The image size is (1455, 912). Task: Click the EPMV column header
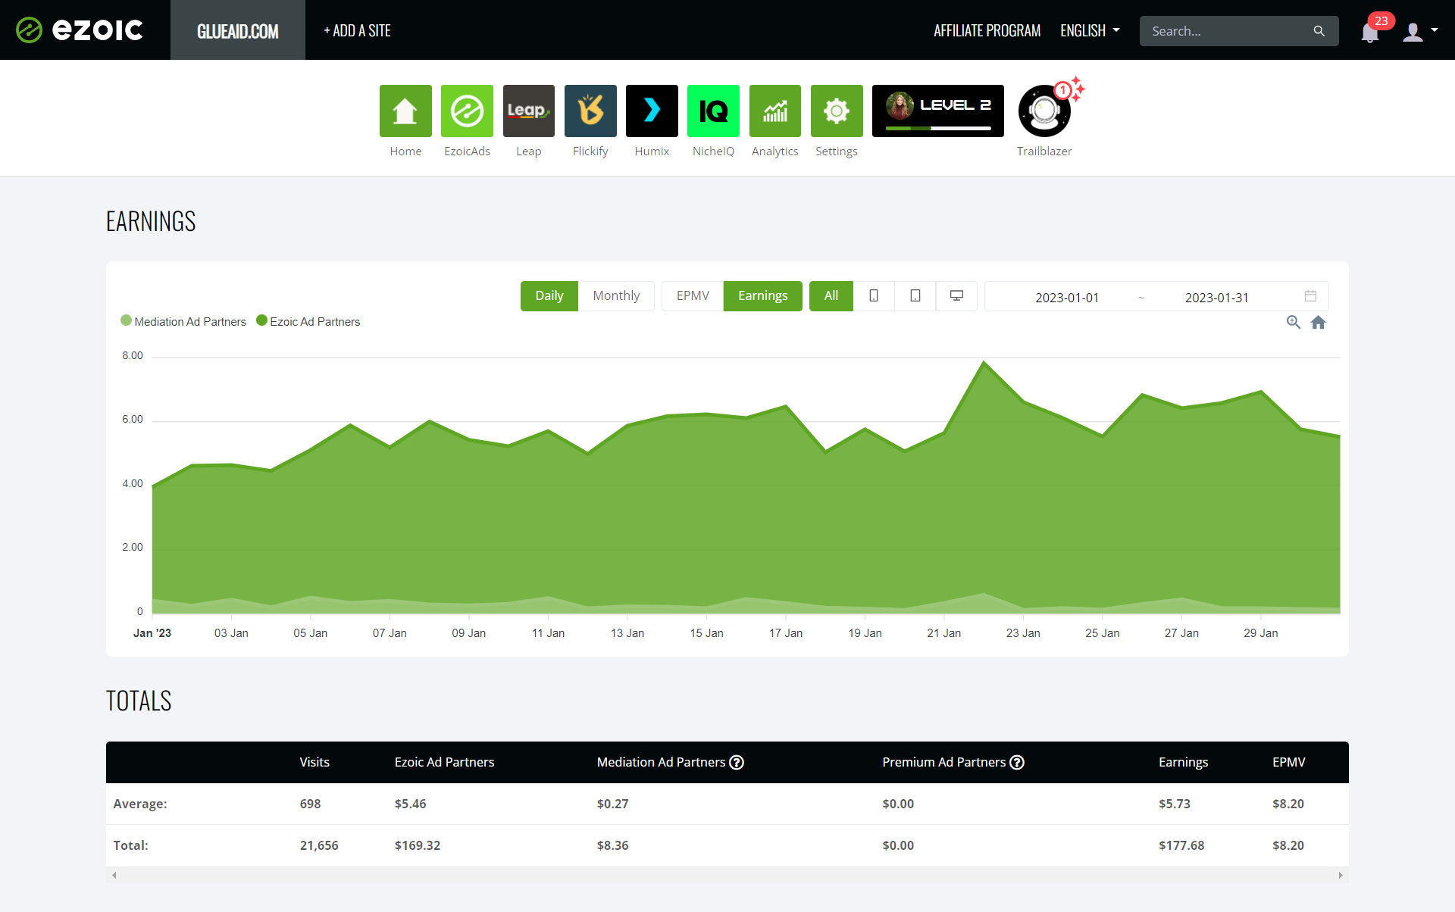click(x=1288, y=762)
